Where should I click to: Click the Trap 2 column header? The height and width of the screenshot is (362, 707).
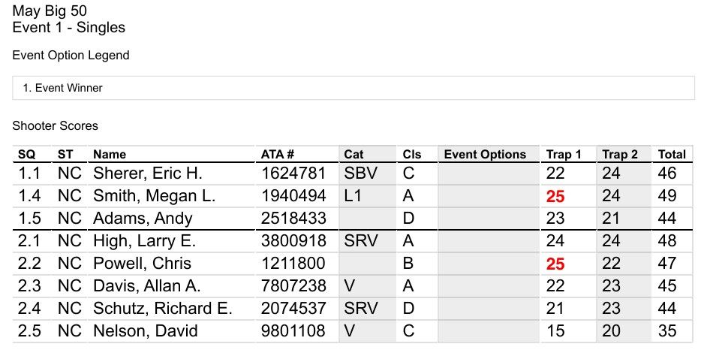tap(620, 155)
